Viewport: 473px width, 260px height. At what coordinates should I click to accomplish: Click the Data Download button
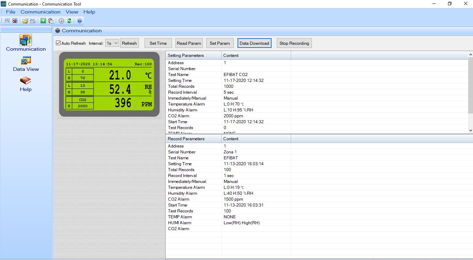click(x=254, y=43)
